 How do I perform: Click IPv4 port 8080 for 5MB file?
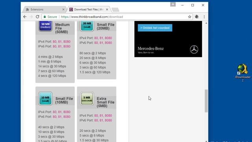click(108, 116)
